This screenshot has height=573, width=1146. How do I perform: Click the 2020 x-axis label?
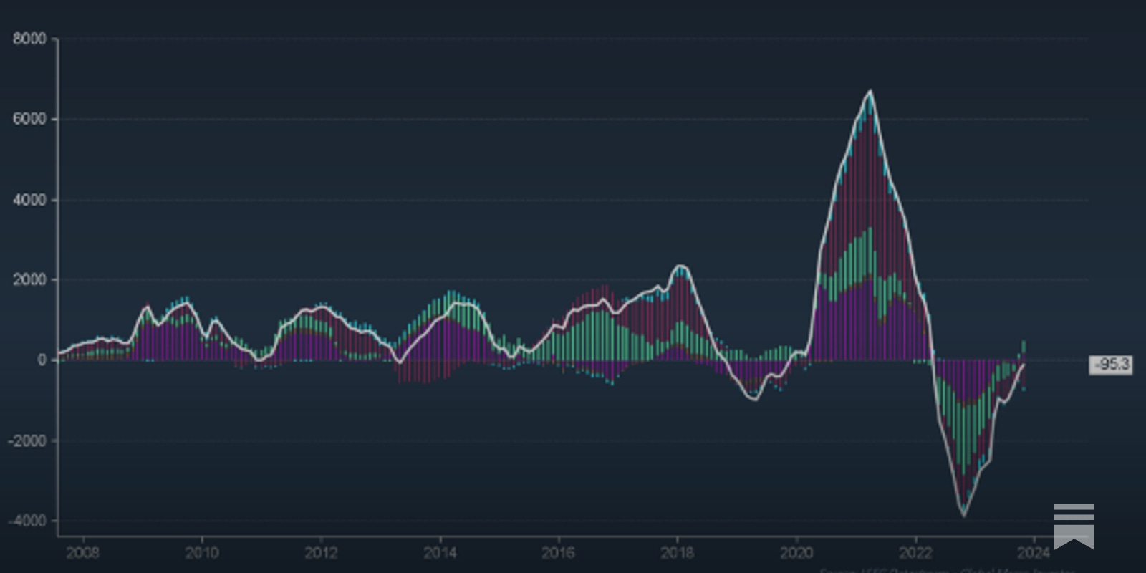point(796,553)
